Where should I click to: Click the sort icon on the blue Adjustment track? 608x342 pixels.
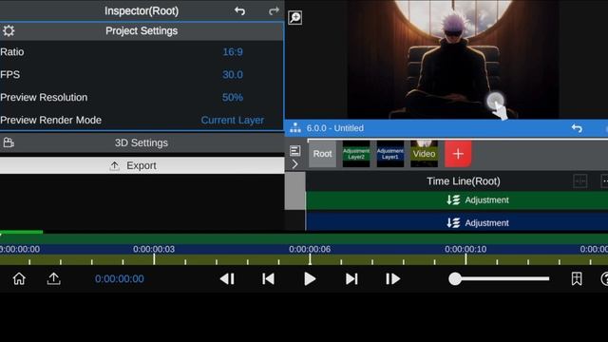click(453, 222)
